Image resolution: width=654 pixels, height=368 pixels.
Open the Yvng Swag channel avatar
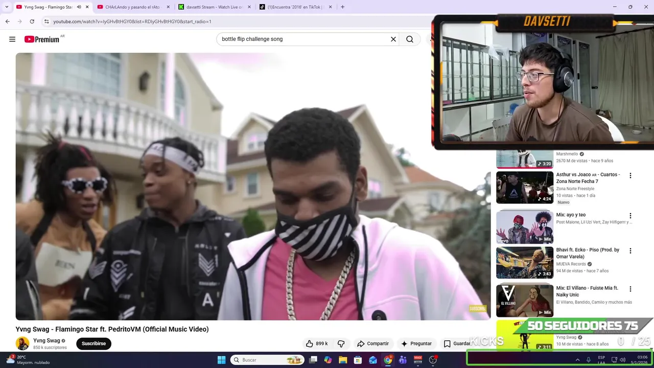point(22,343)
